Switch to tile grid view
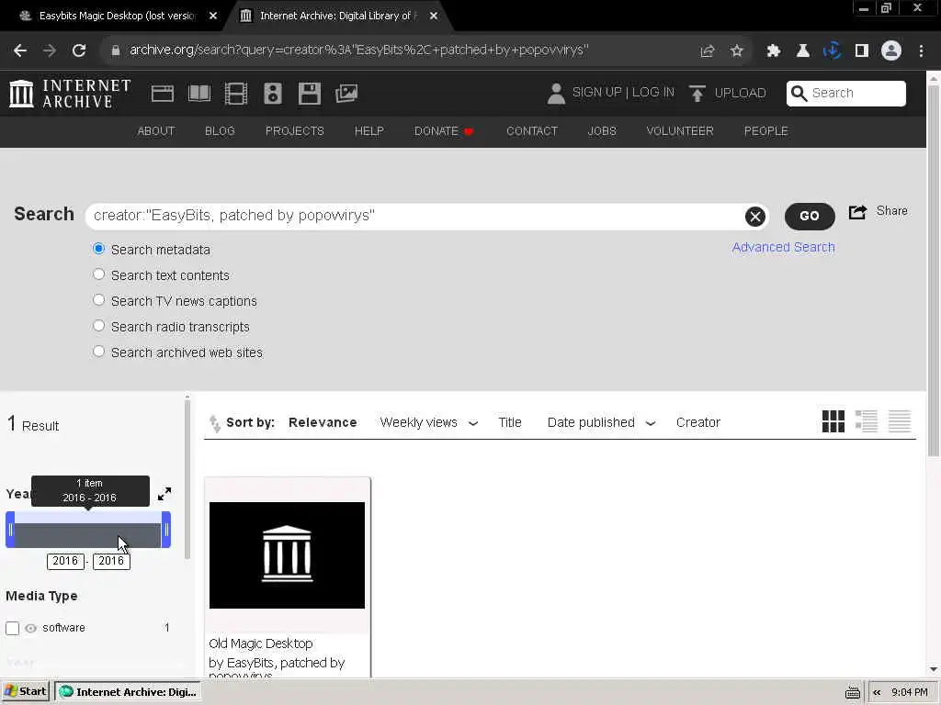 pyautogui.click(x=833, y=421)
